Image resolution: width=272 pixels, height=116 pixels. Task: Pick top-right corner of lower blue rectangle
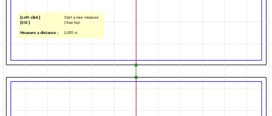(262, 81)
